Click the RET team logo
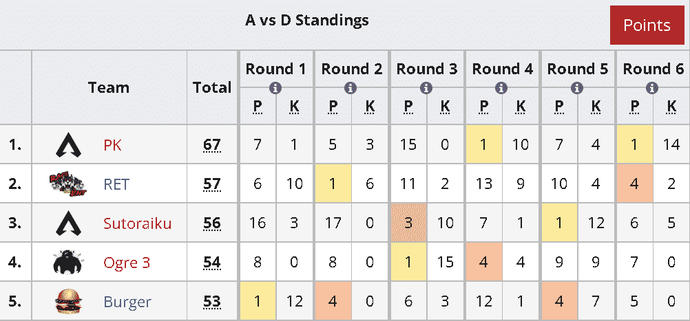Viewport: 690px width, 321px height. point(68,184)
